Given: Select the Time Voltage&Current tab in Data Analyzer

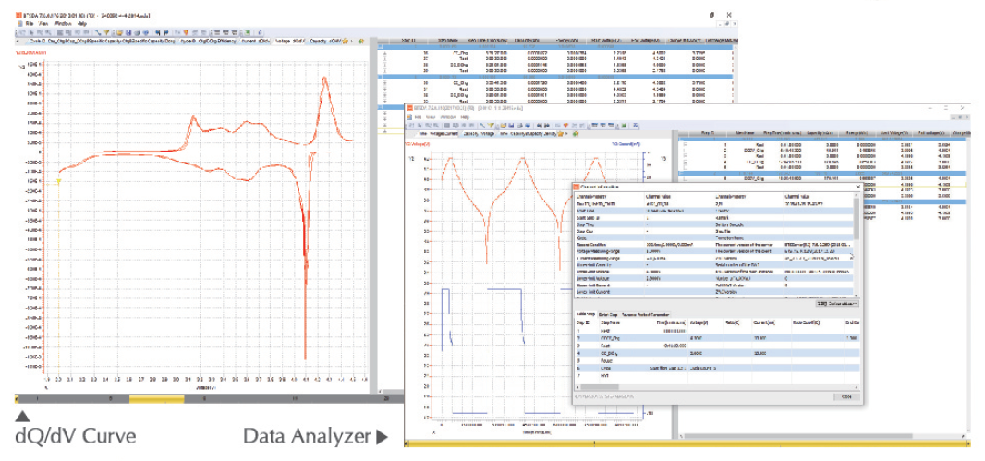Looking at the screenshot, I should (x=439, y=134).
